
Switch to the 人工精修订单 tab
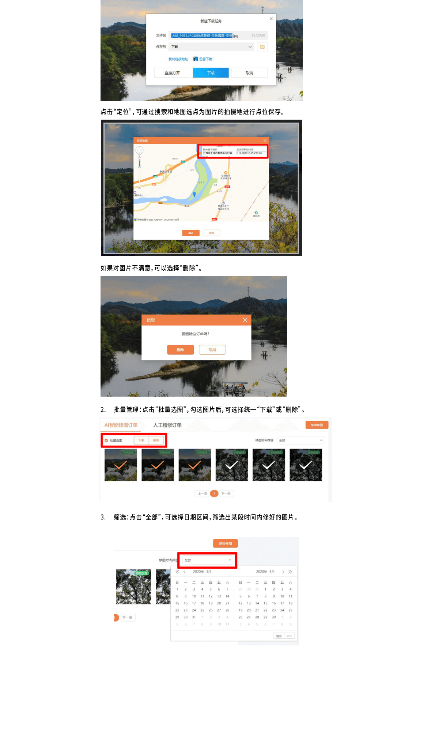(x=167, y=425)
